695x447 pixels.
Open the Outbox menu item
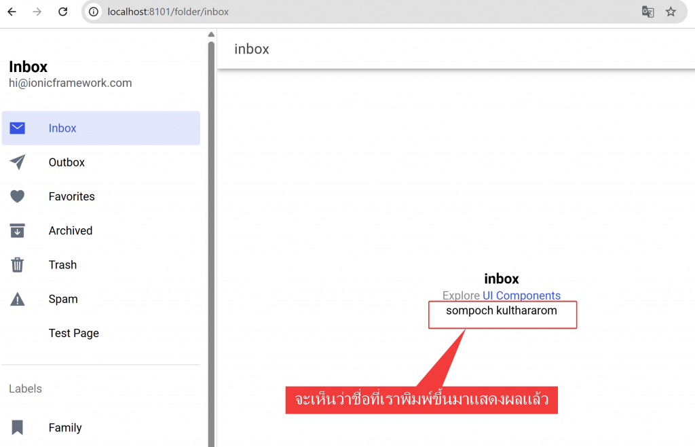[x=67, y=162]
